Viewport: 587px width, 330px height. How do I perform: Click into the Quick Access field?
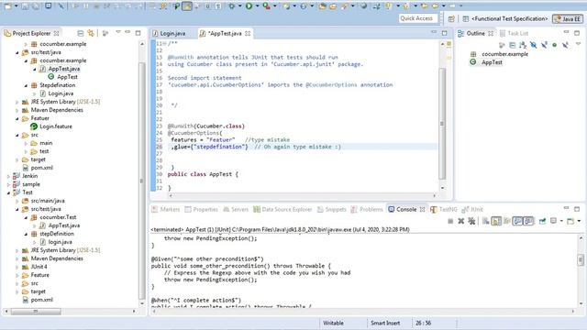click(x=417, y=18)
